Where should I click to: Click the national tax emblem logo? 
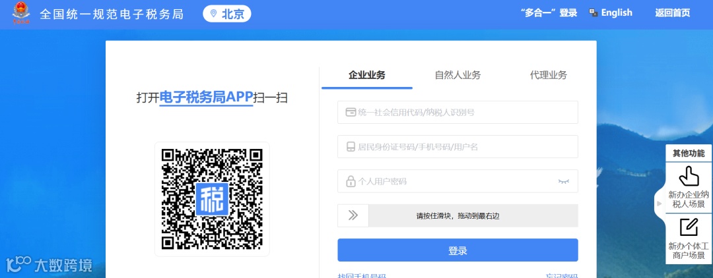21,13
